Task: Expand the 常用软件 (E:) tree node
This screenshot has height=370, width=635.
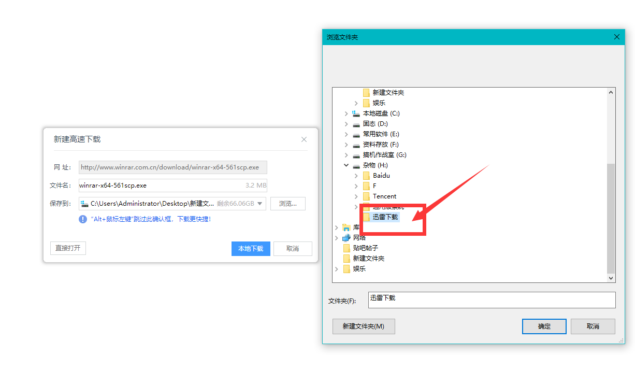Action: tap(347, 134)
